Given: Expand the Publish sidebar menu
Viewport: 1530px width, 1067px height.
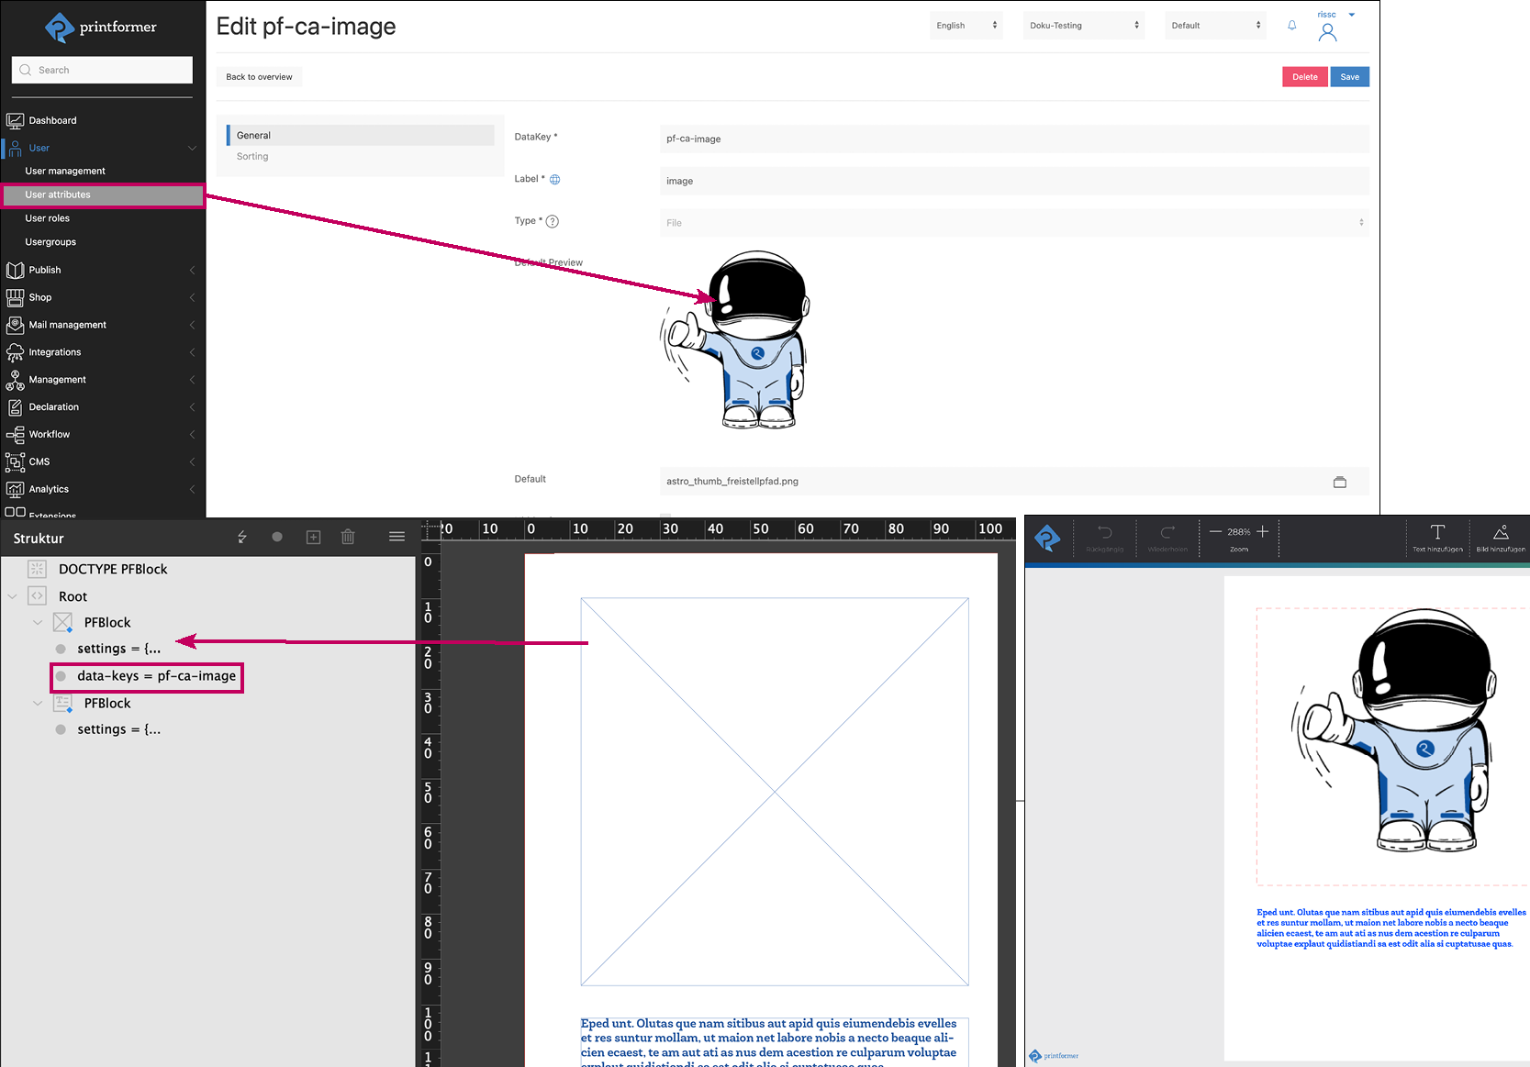Looking at the screenshot, I should (x=102, y=270).
